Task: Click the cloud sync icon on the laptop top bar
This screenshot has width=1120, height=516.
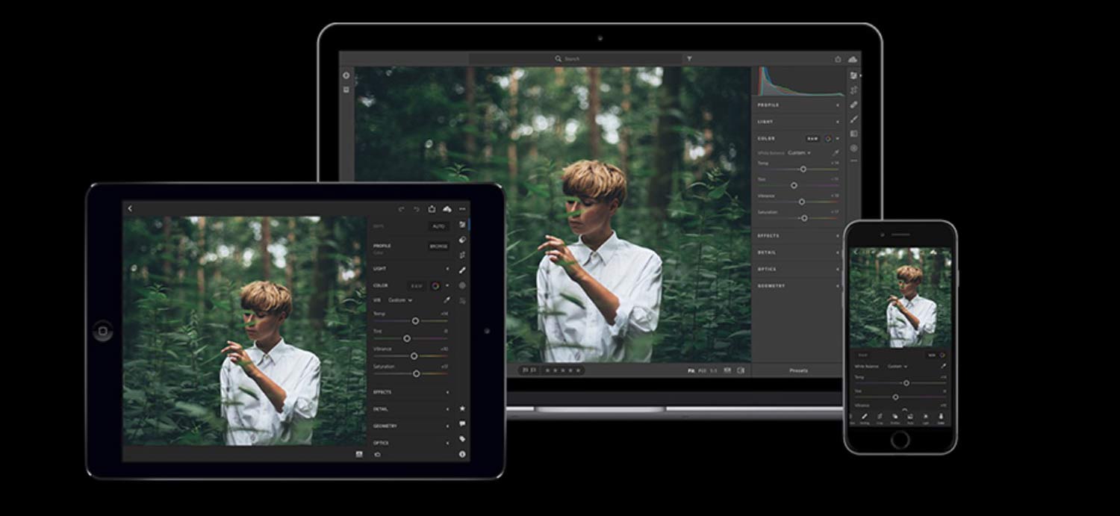Action: (852, 57)
